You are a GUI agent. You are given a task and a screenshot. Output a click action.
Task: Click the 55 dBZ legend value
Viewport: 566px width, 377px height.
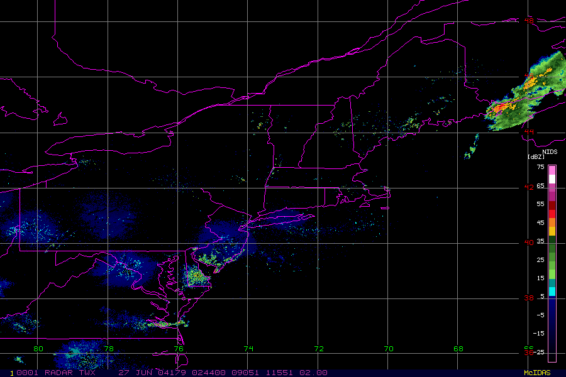(x=540, y=204)
